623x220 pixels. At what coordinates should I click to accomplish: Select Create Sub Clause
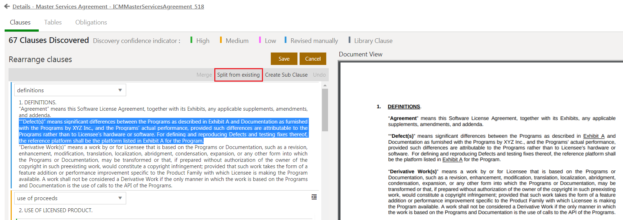pyautogui.click(x=286, y=75)
